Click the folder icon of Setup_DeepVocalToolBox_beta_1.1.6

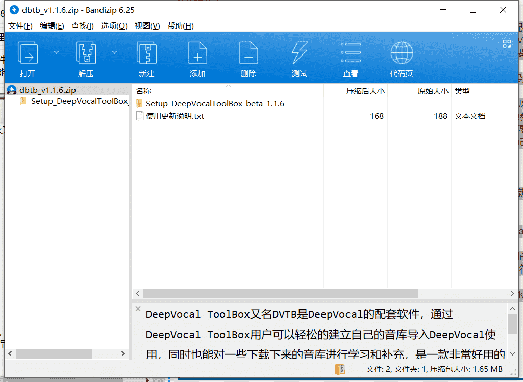139,103
